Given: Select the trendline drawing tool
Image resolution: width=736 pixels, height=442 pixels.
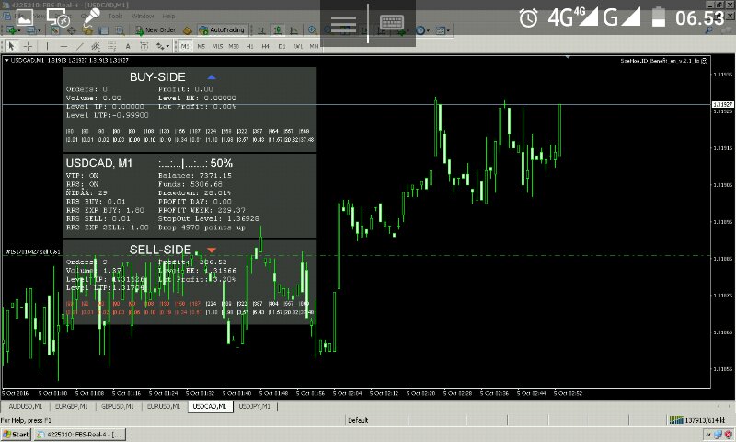Looking at the screenshot, I should click(x=80, y=45).
